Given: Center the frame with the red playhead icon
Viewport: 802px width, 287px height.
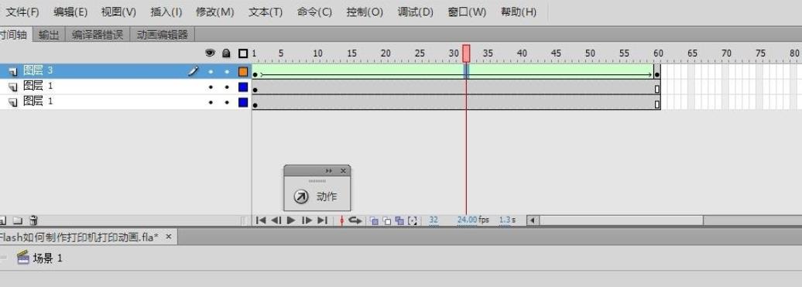Looking at the screenshot, I should [341, 220].
